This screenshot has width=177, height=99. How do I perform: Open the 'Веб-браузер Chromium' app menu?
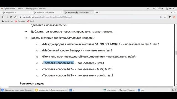click(x=36, y=9)
